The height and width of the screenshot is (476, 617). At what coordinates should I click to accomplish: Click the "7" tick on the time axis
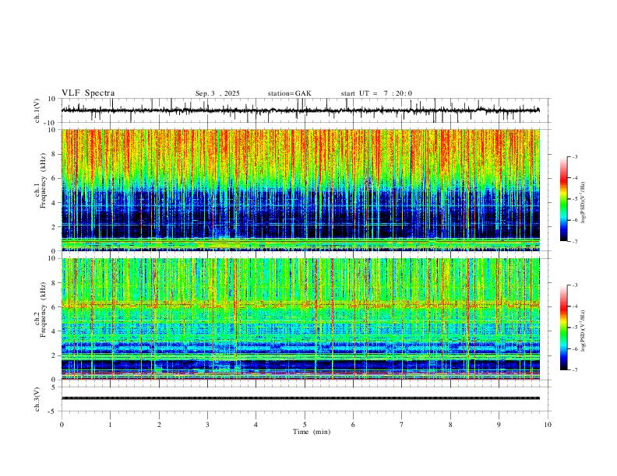(x=402, y=425)
